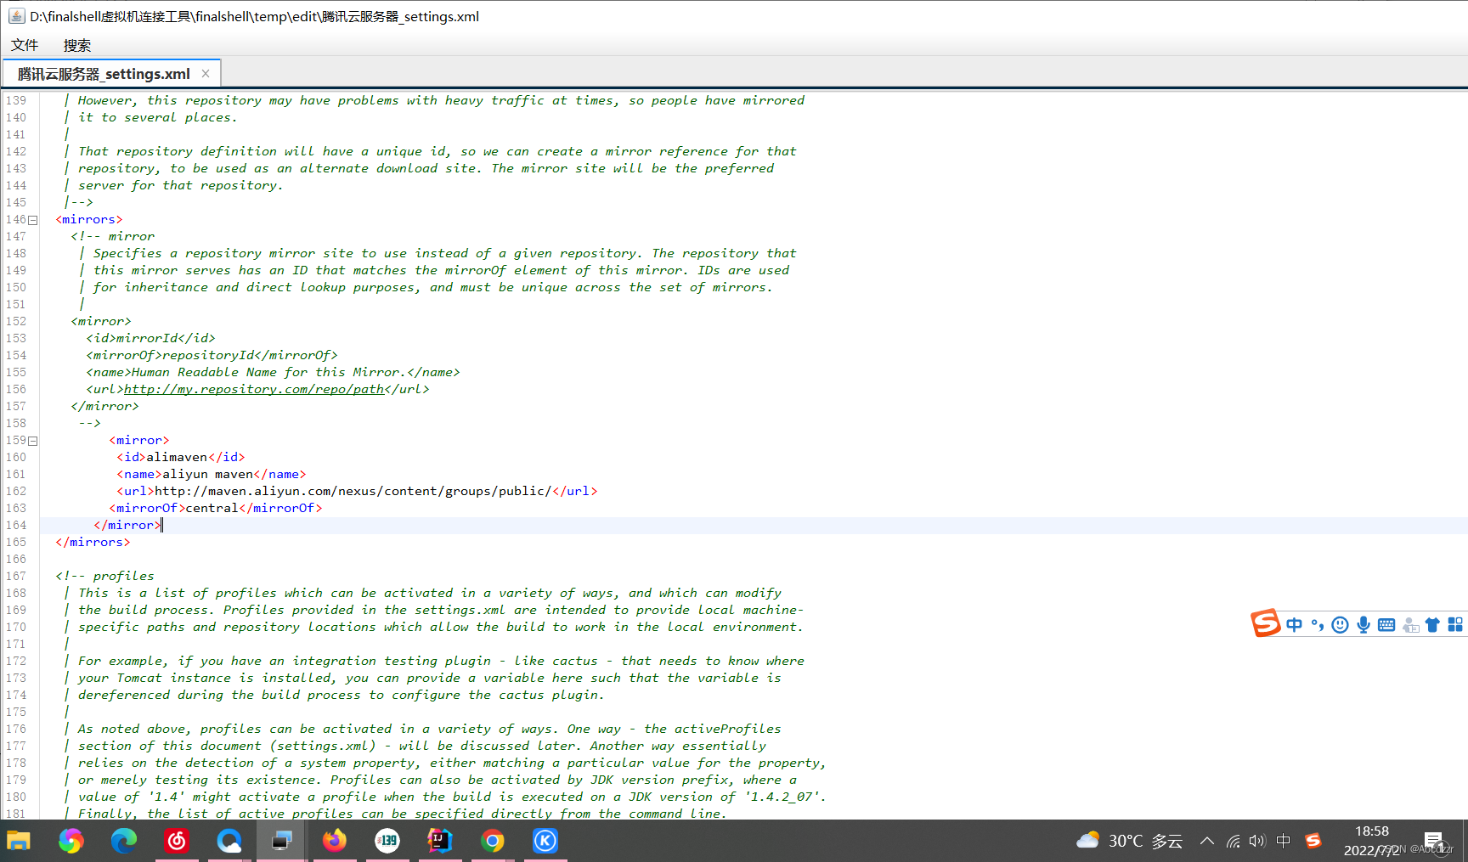Open the weather widget showing 30°C

click(x=1130, y=841)
